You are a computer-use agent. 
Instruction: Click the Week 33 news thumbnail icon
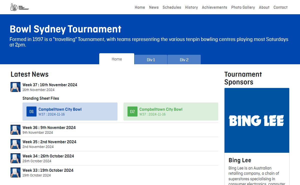15,172
